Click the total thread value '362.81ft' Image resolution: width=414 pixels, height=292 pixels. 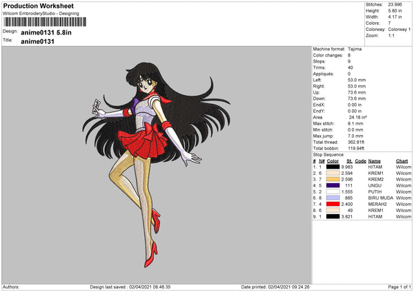355,142
